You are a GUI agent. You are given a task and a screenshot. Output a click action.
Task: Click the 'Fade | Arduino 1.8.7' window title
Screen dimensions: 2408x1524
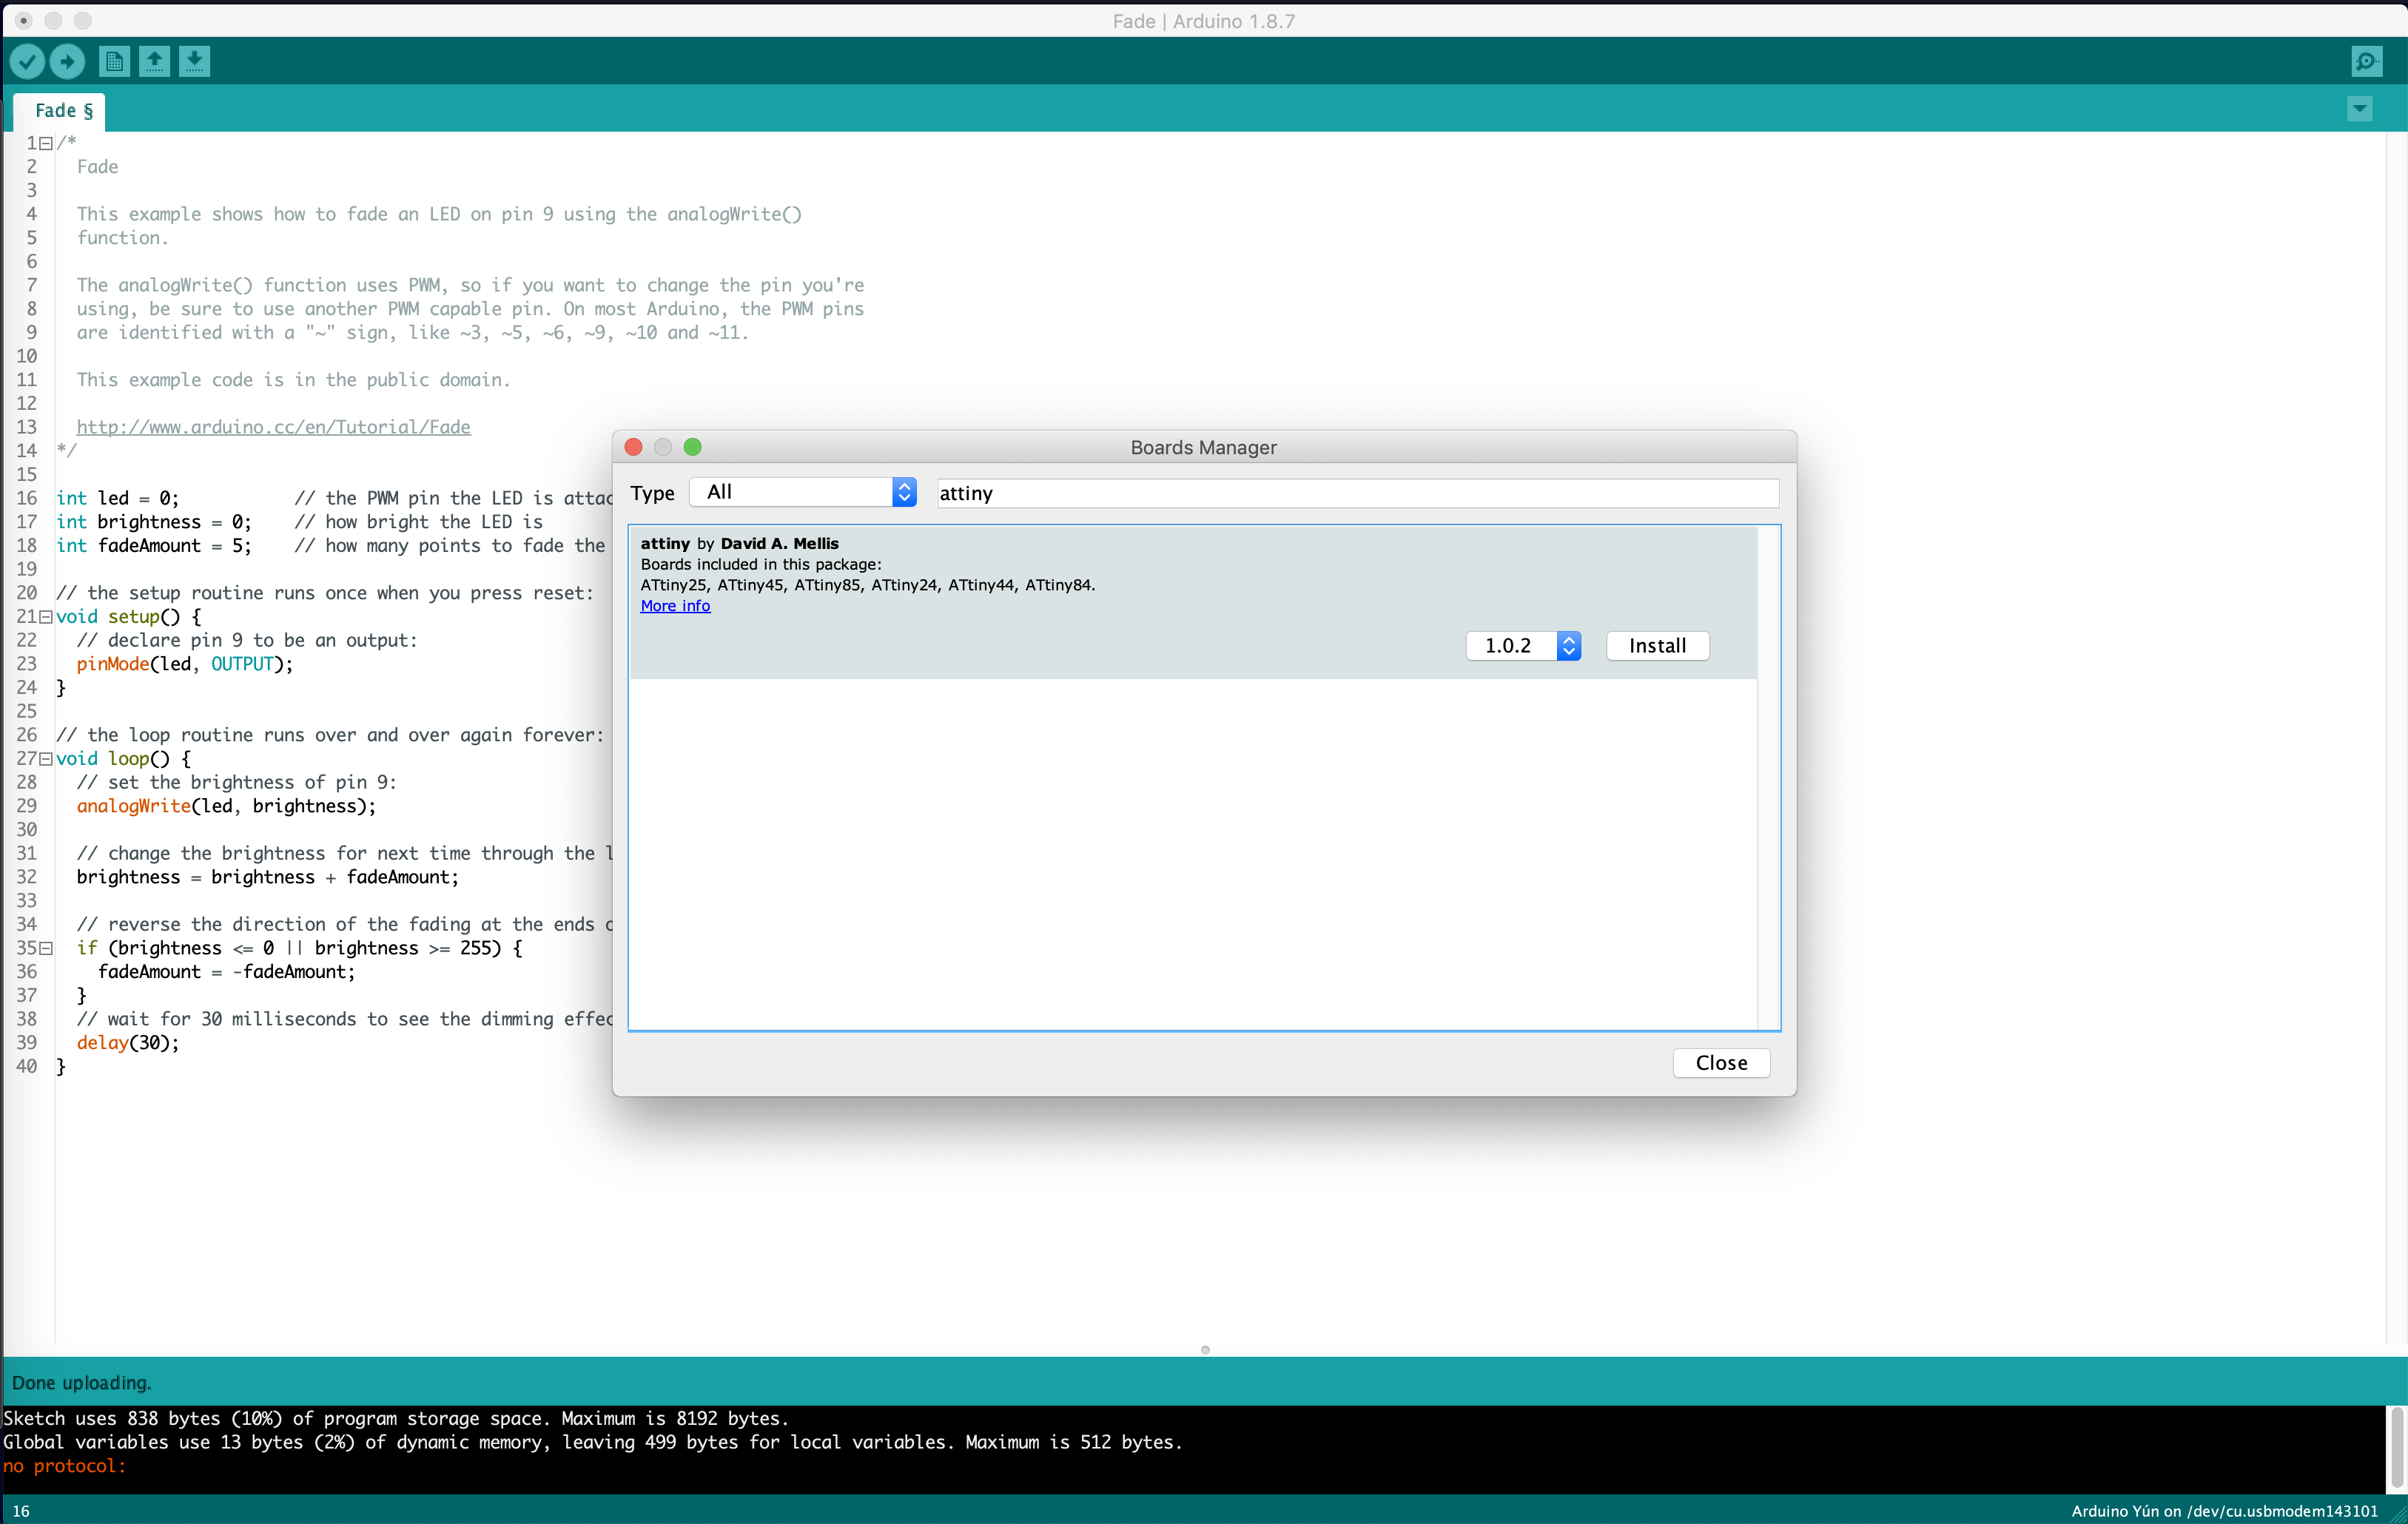pos(1204,21)
